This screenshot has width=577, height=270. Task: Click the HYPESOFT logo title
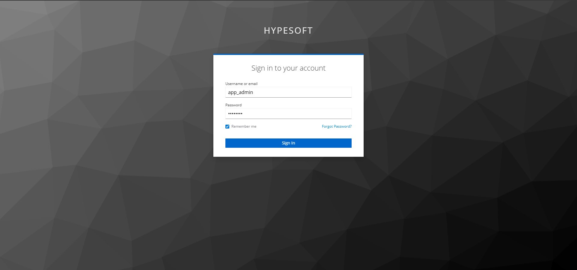[288, 31]
